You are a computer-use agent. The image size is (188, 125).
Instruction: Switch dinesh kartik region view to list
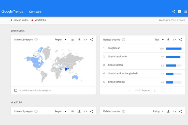[72, 40]
